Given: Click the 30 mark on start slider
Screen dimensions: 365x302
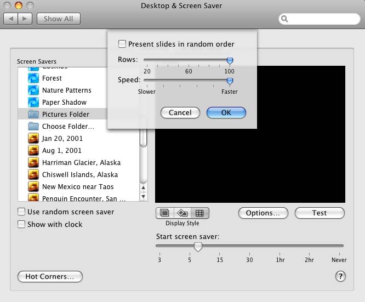Looking at the screenshot, I should coord(249,260).
